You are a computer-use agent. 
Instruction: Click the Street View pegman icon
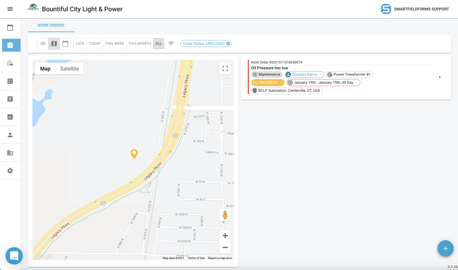pos(225,215)
